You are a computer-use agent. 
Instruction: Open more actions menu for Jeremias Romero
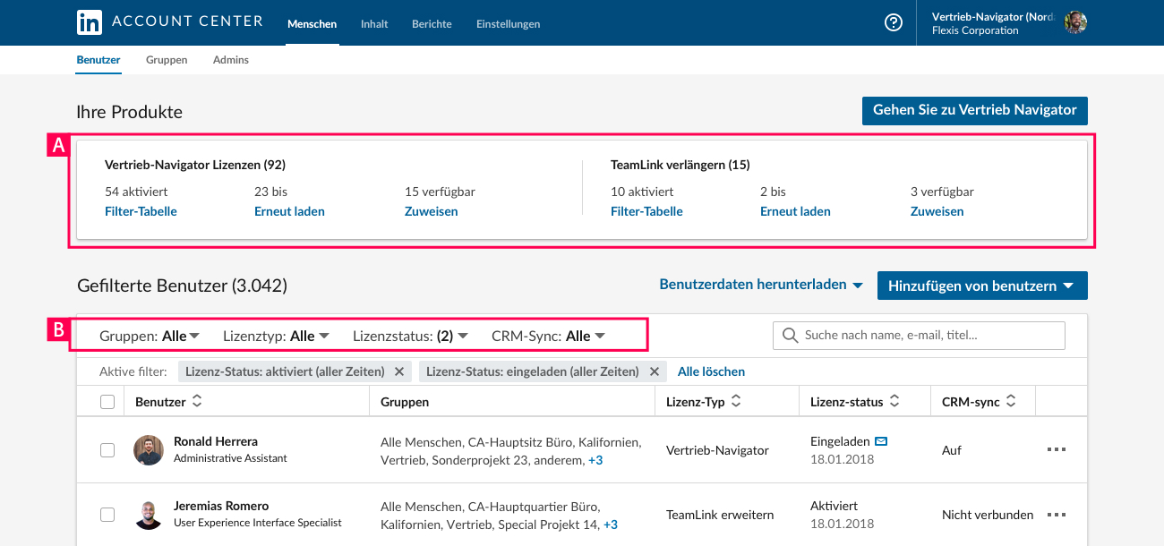(1057, 515)
